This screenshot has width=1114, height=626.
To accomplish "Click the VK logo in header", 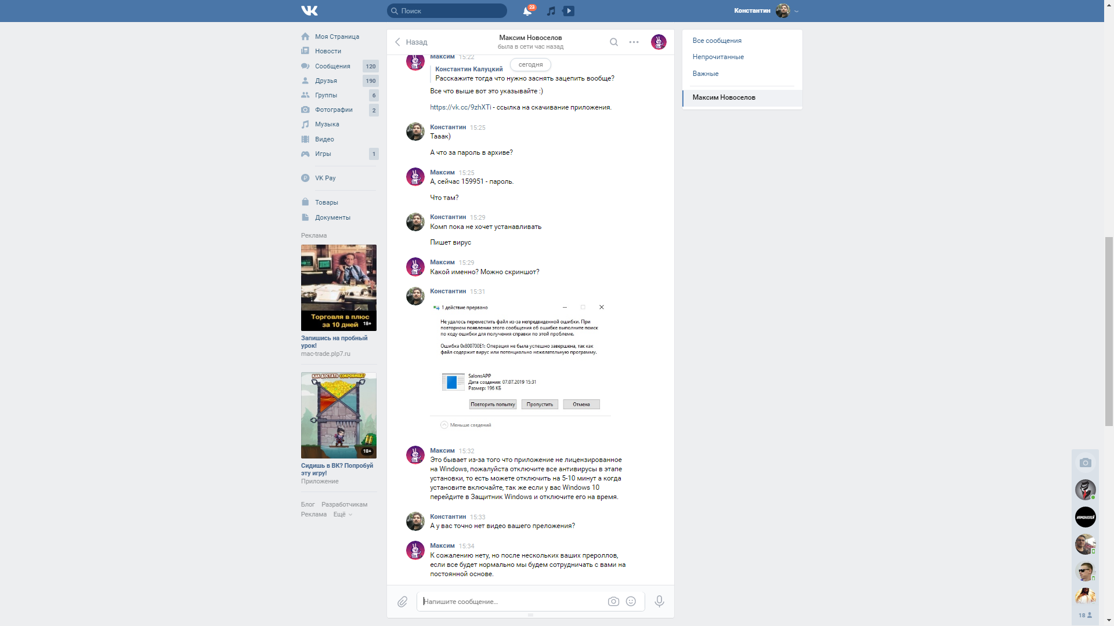I will 309,10.
